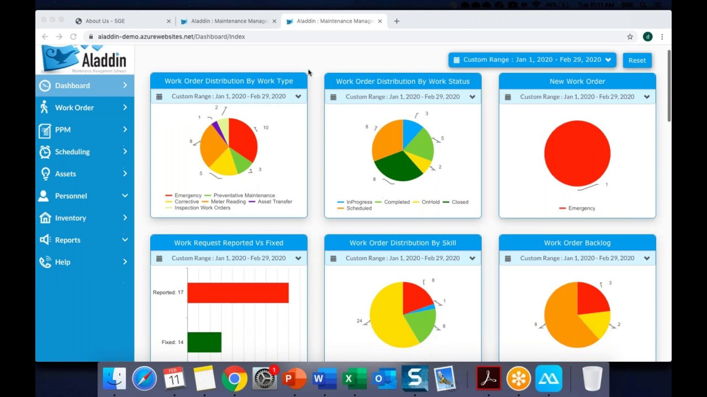Click the padlock site info icon
707x397 pixels.
tap(92, 36)
